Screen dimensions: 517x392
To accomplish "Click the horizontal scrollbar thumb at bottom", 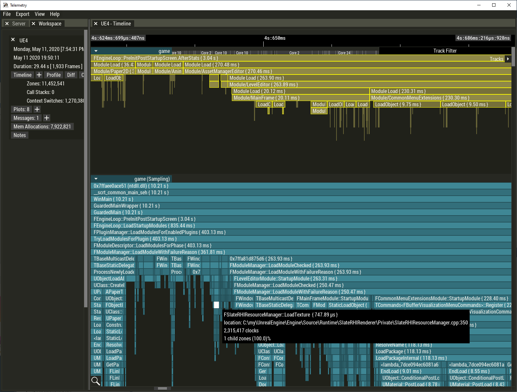I will pyautogui.click(x=162, y=388).
